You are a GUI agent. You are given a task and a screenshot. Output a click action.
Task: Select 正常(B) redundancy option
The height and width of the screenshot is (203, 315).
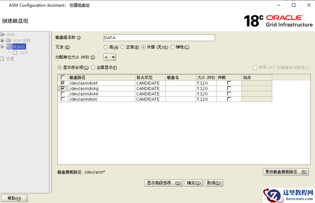point(123,47)
